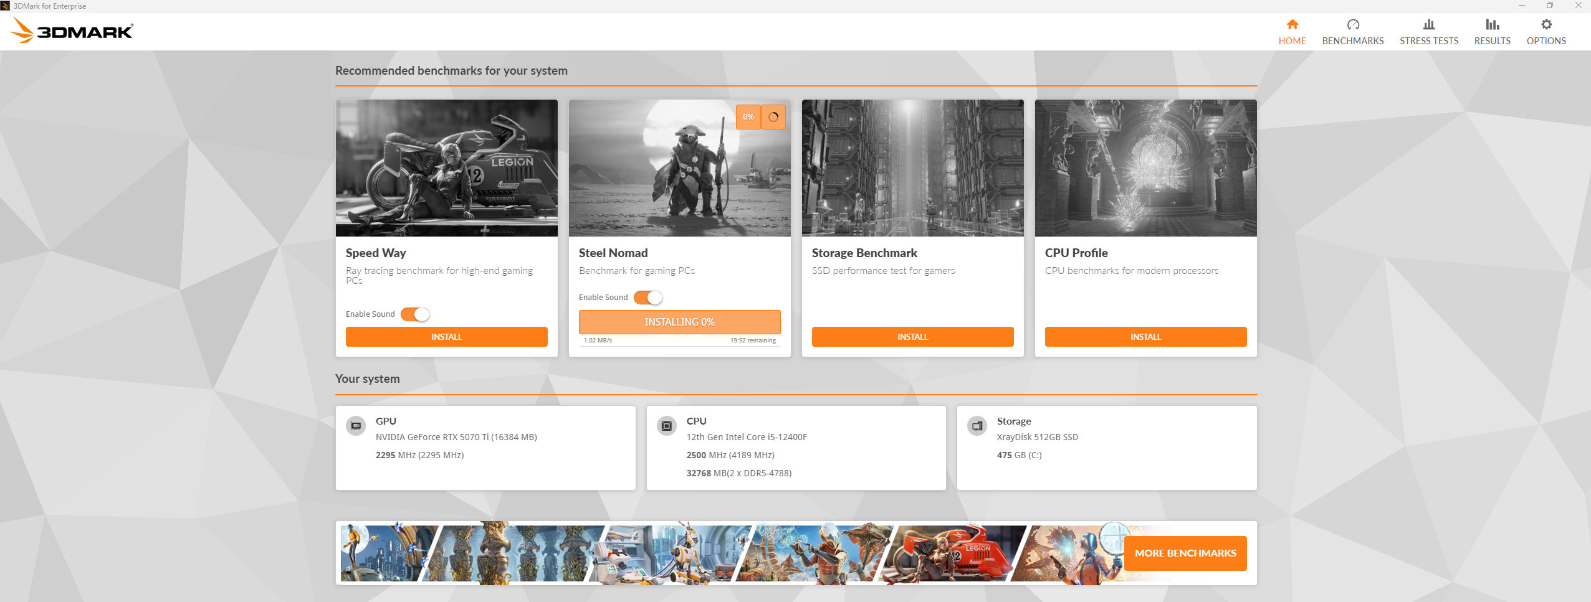Click the Benchmarks gauge icon

coord(1353,24)
